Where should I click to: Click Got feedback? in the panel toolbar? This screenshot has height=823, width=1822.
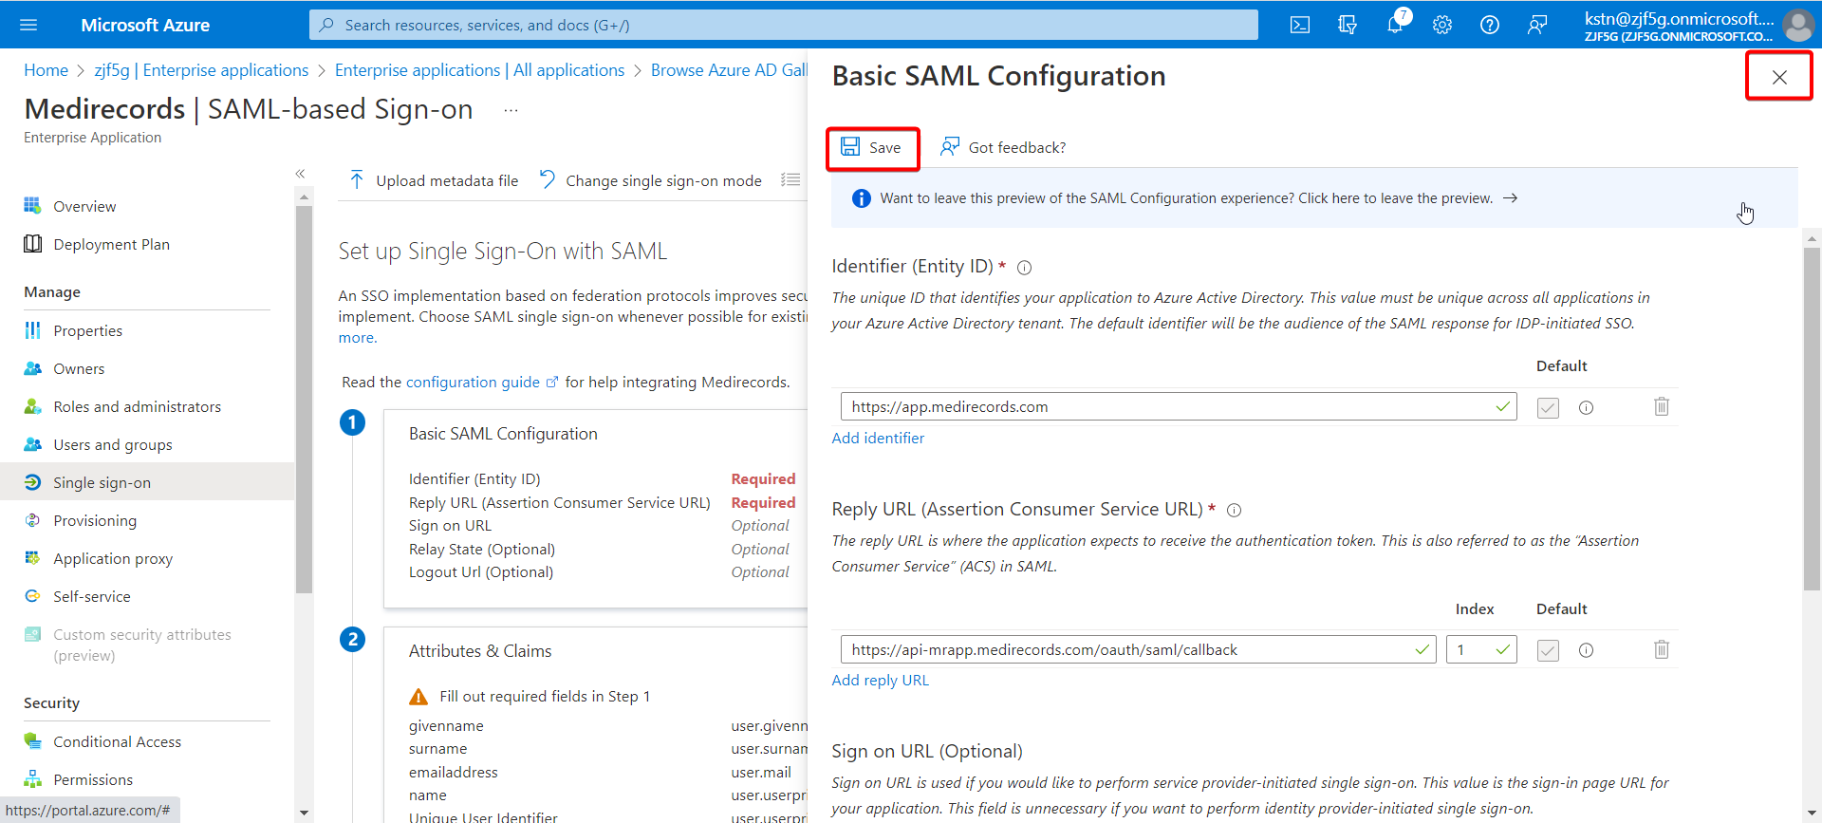pos(1003,147)
